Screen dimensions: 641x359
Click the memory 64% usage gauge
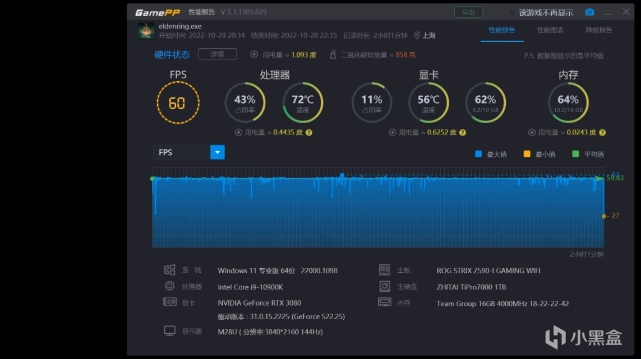[568, 102]
